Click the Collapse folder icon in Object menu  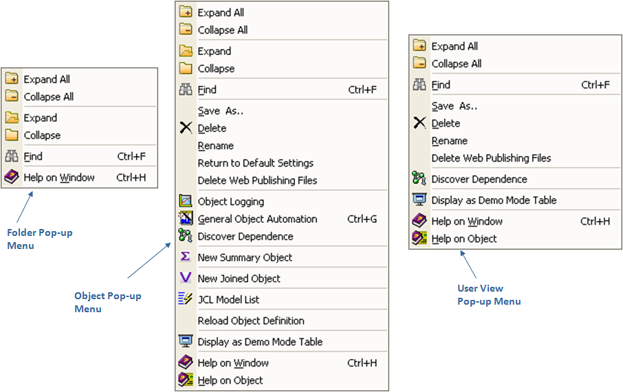(186, 68)
